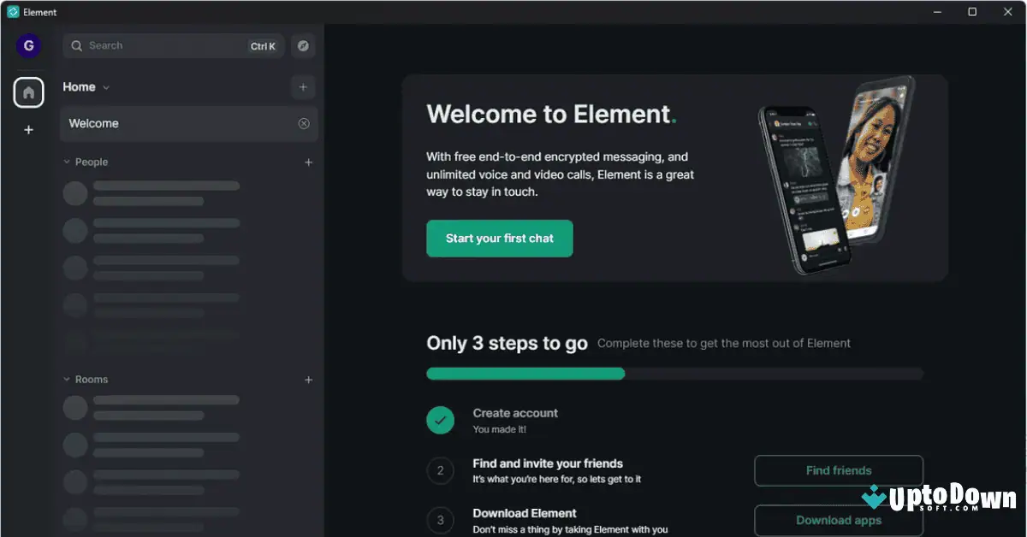The height and width of the screenshot is (537, 1027).
Task: Select the Home space icon in sidebar
Action: 28,91
